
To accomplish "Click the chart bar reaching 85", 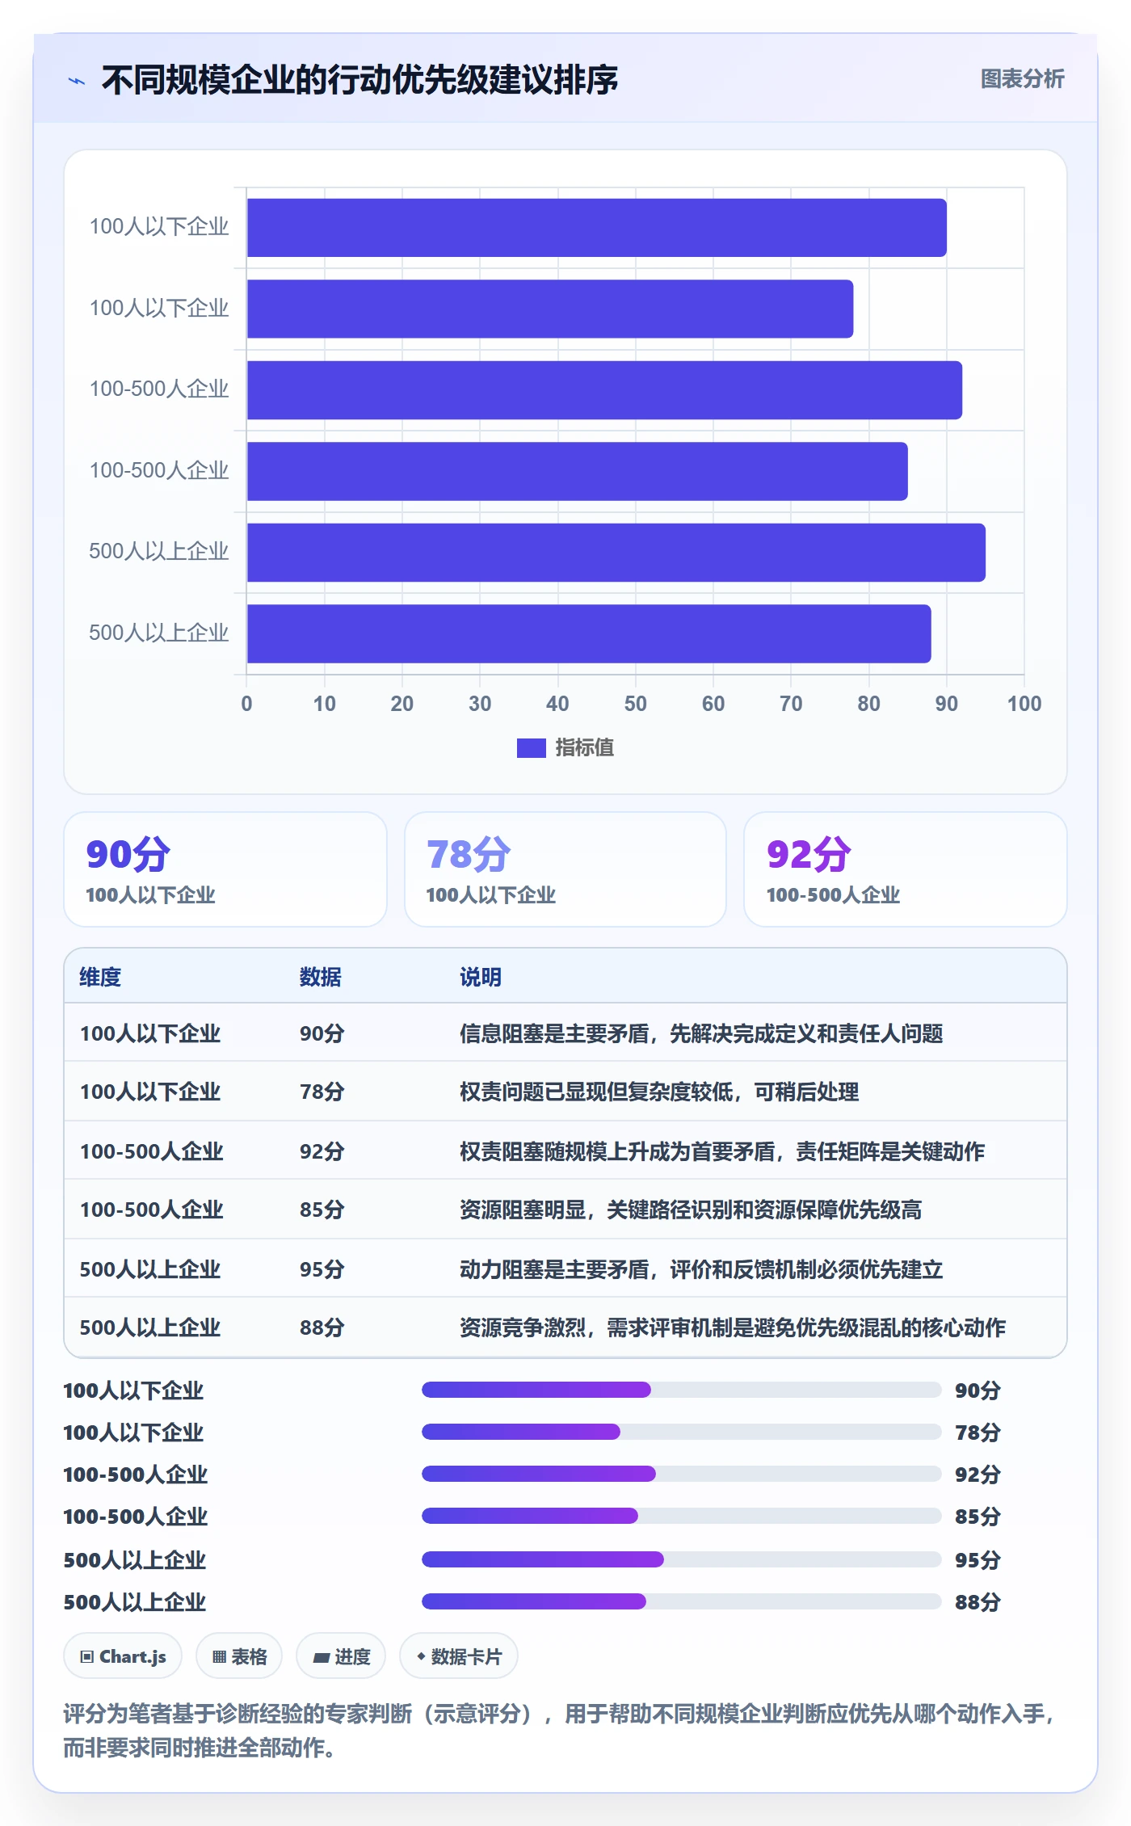I will [x=578, y=471].
